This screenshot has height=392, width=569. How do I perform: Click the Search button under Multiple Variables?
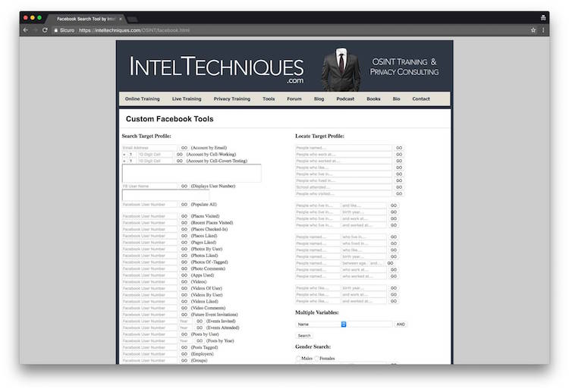click(304, 336)
